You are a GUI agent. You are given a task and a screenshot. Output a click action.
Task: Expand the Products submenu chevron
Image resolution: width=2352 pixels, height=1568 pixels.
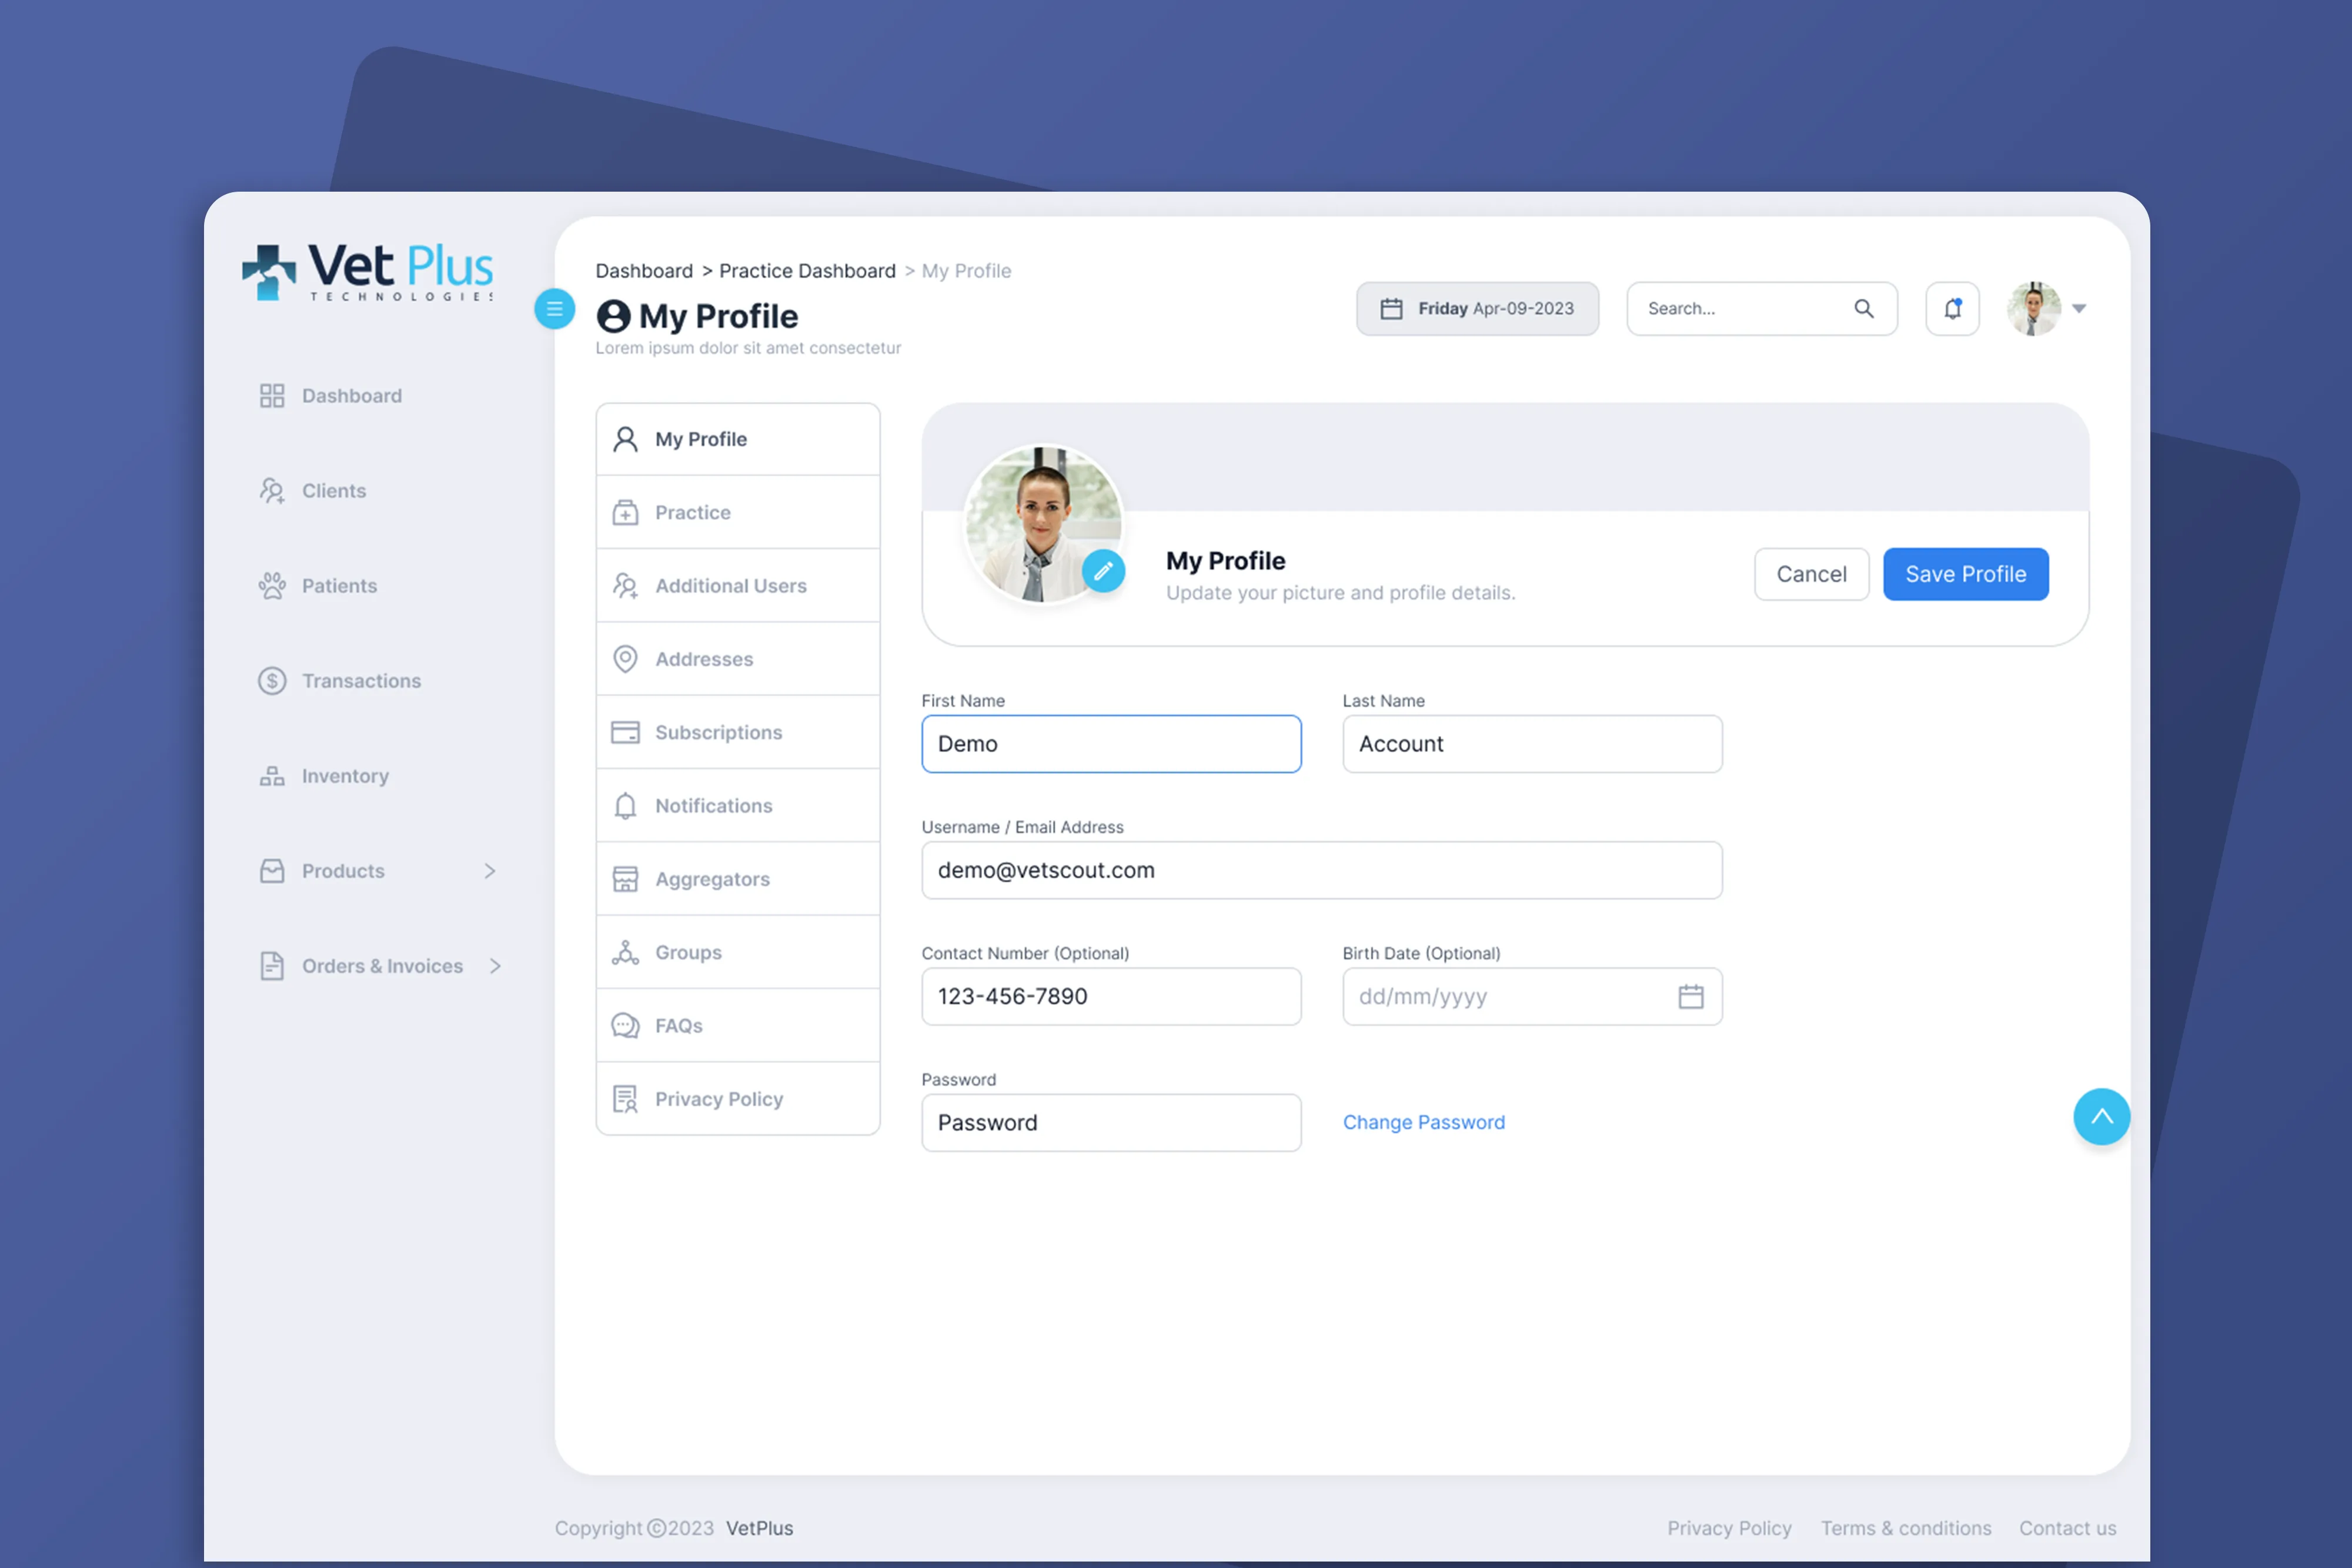[x=490, y=871]
